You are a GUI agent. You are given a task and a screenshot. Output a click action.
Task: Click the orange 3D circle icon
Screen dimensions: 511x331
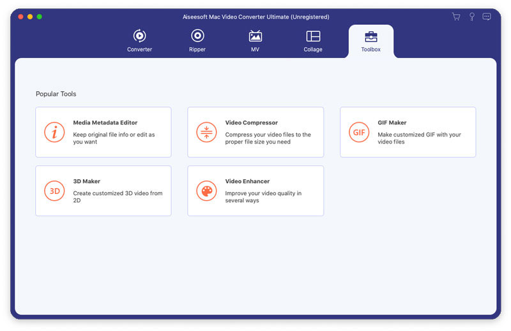click(54, 191)
